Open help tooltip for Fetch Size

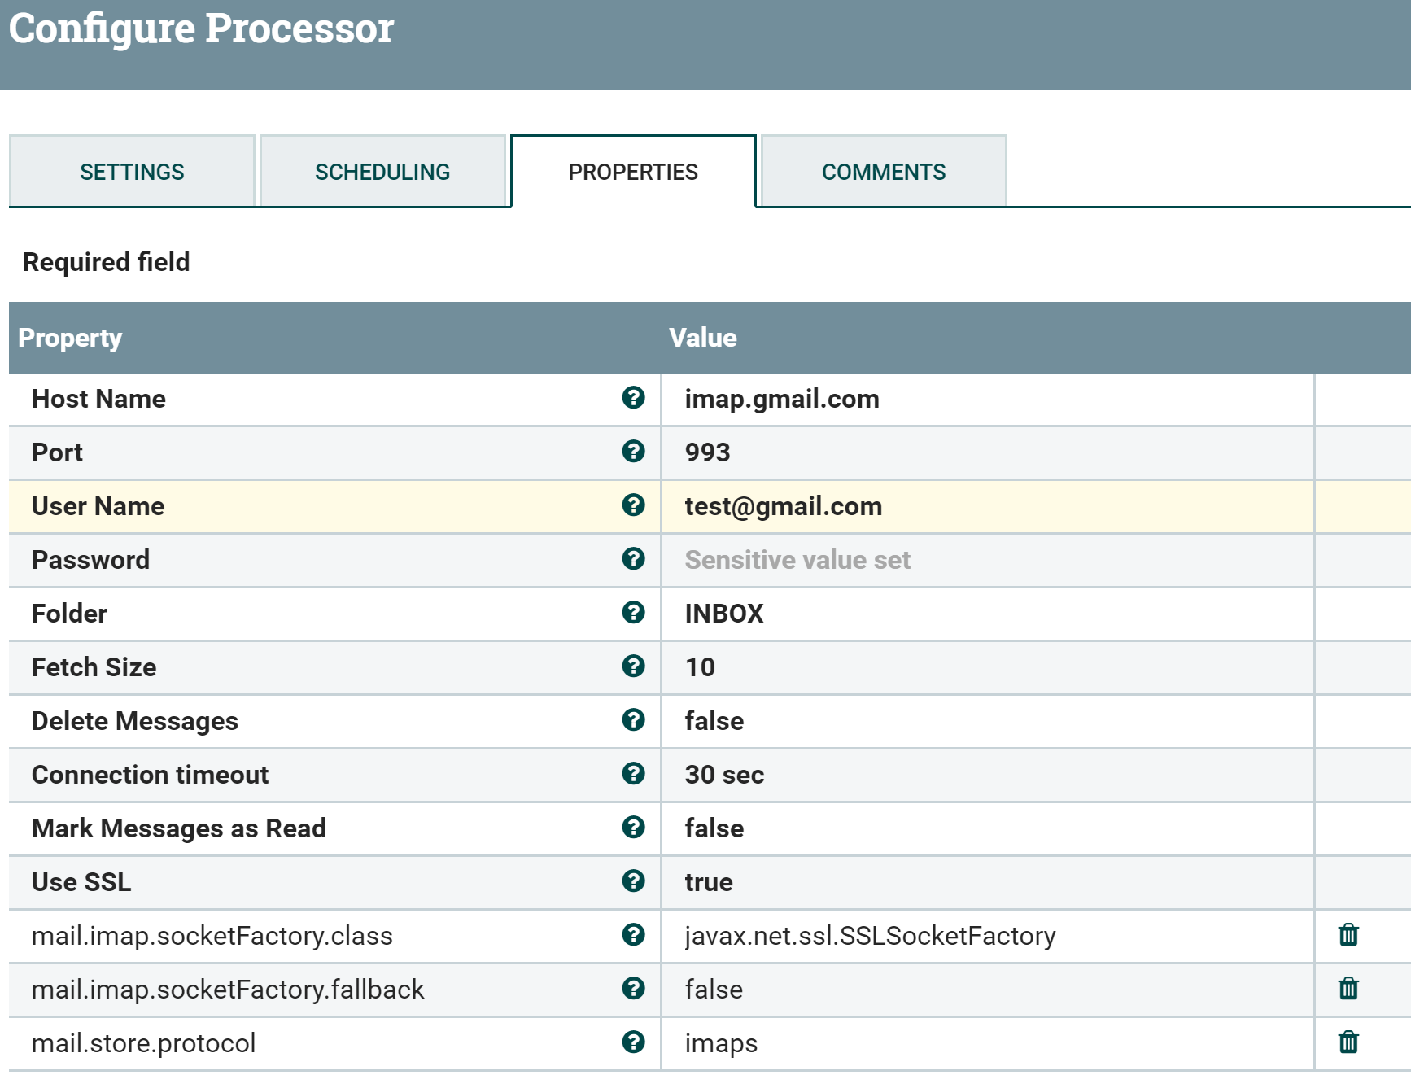[x=633, y=666]
